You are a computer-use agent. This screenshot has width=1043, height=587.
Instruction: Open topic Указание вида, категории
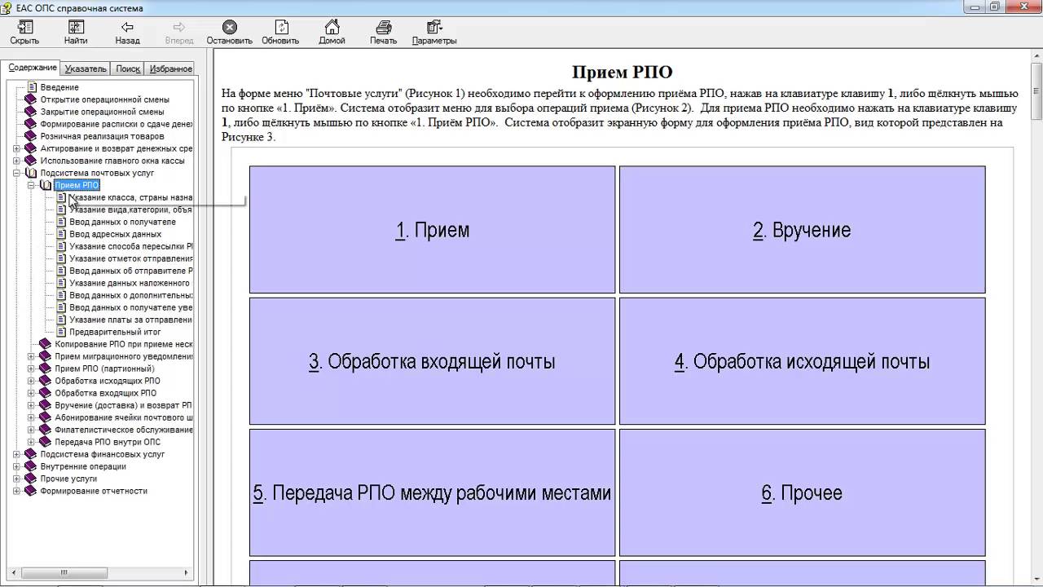click(x=130, y=210)
